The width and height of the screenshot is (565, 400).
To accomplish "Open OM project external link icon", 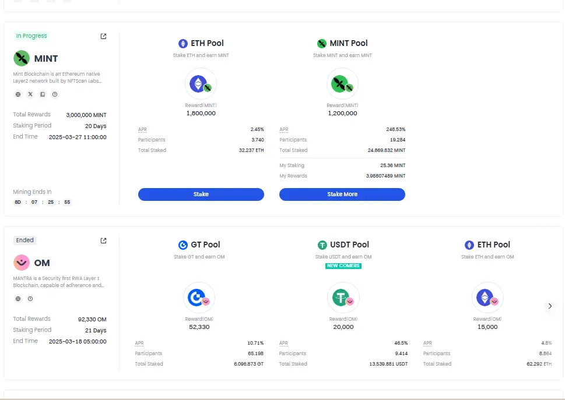I will coord(103,240).
